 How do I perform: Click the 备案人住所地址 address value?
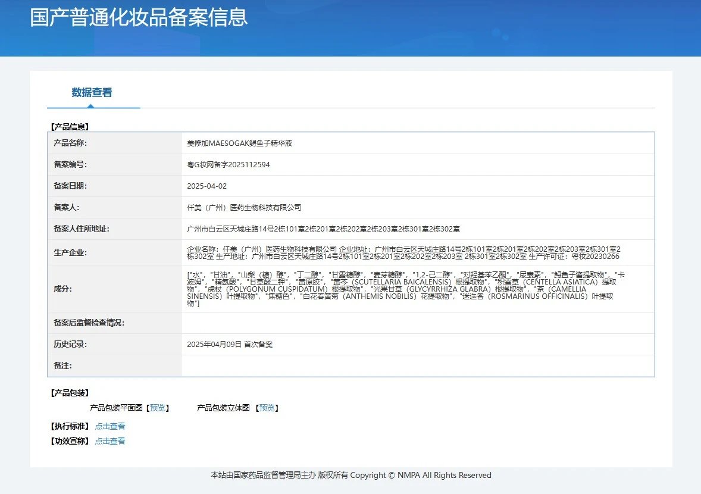point(323,229)
